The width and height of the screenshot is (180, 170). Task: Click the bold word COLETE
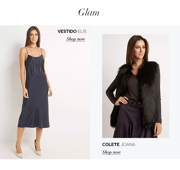click(111, 145)
